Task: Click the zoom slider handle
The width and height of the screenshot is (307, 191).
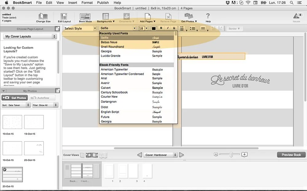Action: (x=231, y=155)
